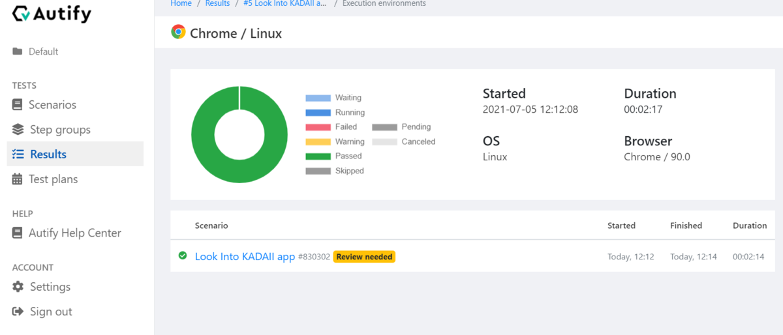This screenshot has width=783, height=335.
Task: Go to Results breadcrumb
Action: (x=217, y=3)
